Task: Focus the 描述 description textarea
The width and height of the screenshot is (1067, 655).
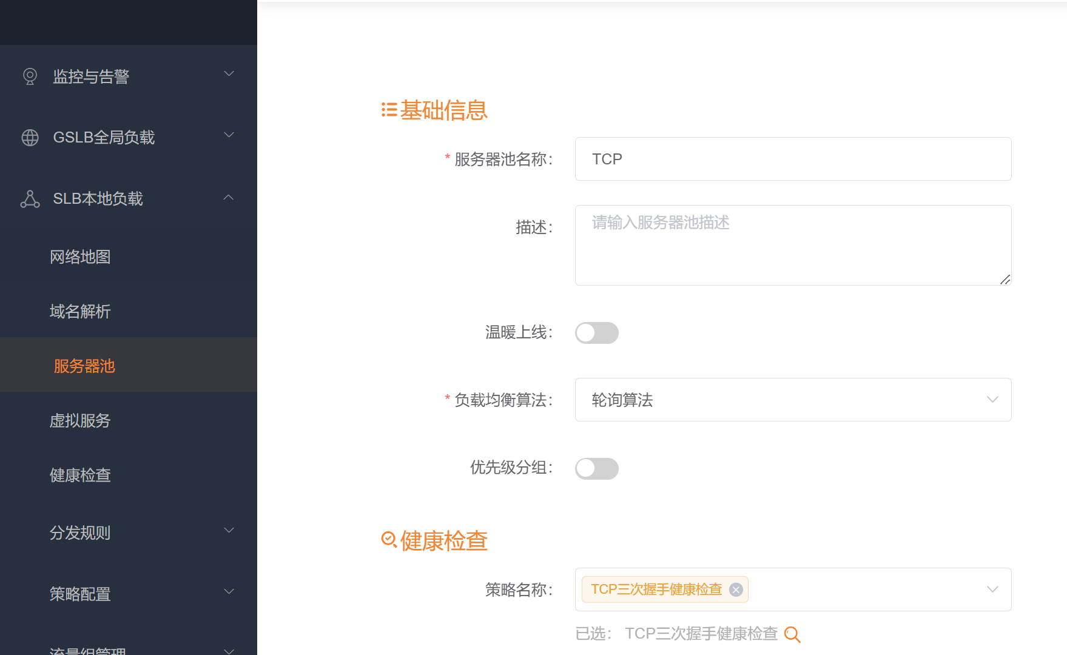Action: [x=792, y=245]
